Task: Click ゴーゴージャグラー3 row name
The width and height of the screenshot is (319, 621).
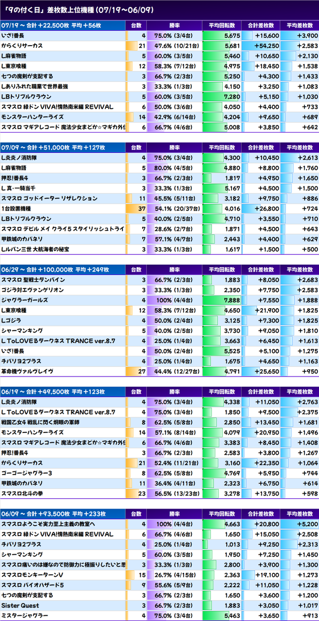Action: click(x=27, y=473)
